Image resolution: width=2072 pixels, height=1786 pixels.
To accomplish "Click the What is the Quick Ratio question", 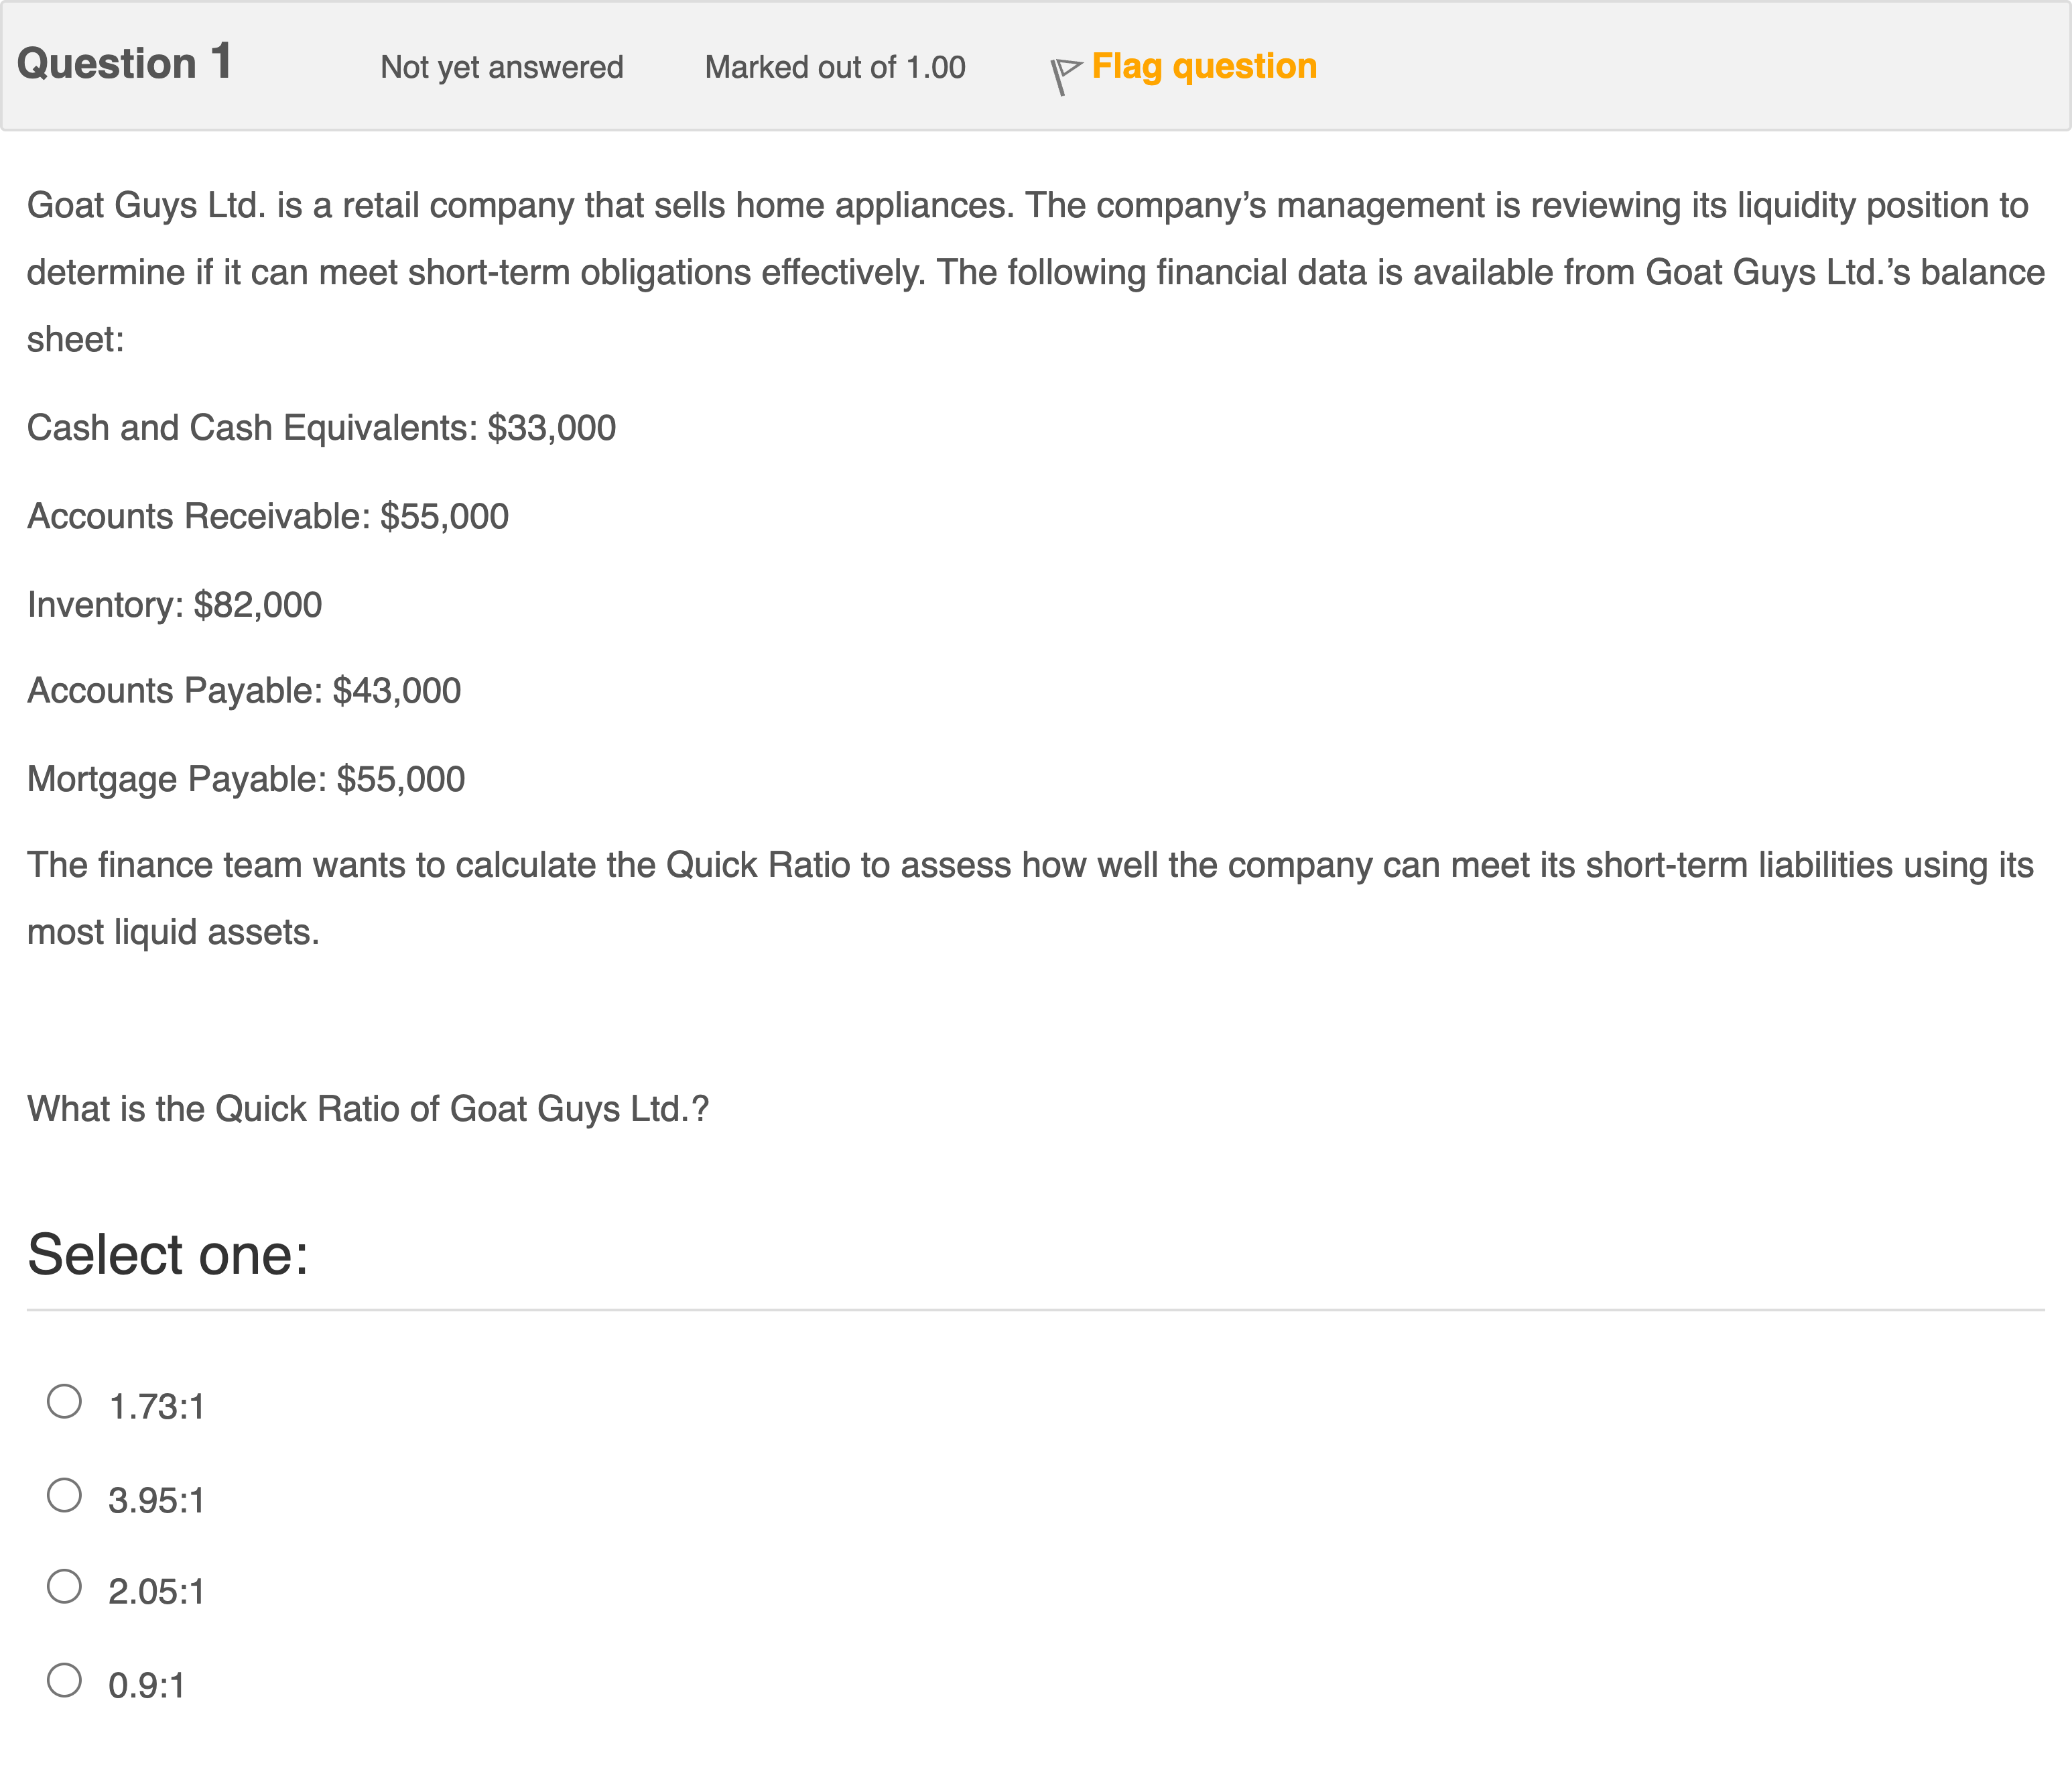I will click(368, 1109).
